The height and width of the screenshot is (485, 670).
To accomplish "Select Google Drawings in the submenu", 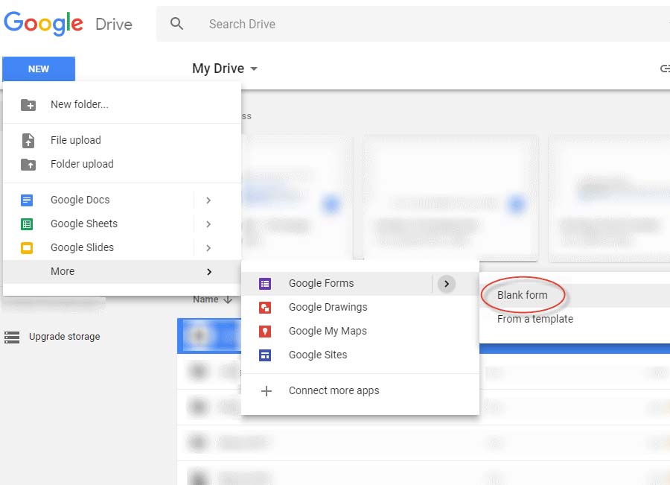I will coord(360,308).
